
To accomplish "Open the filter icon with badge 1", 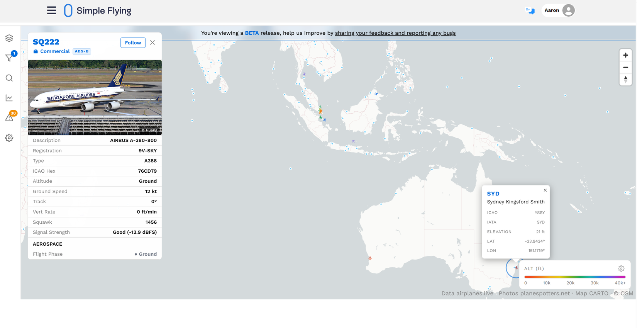I will [x=9, y=58].
